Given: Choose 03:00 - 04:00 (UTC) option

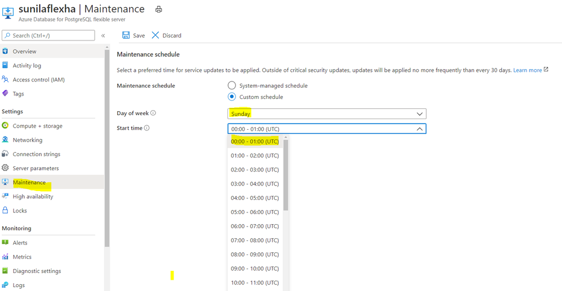Looking at the screenshot, I should point(255,184).
